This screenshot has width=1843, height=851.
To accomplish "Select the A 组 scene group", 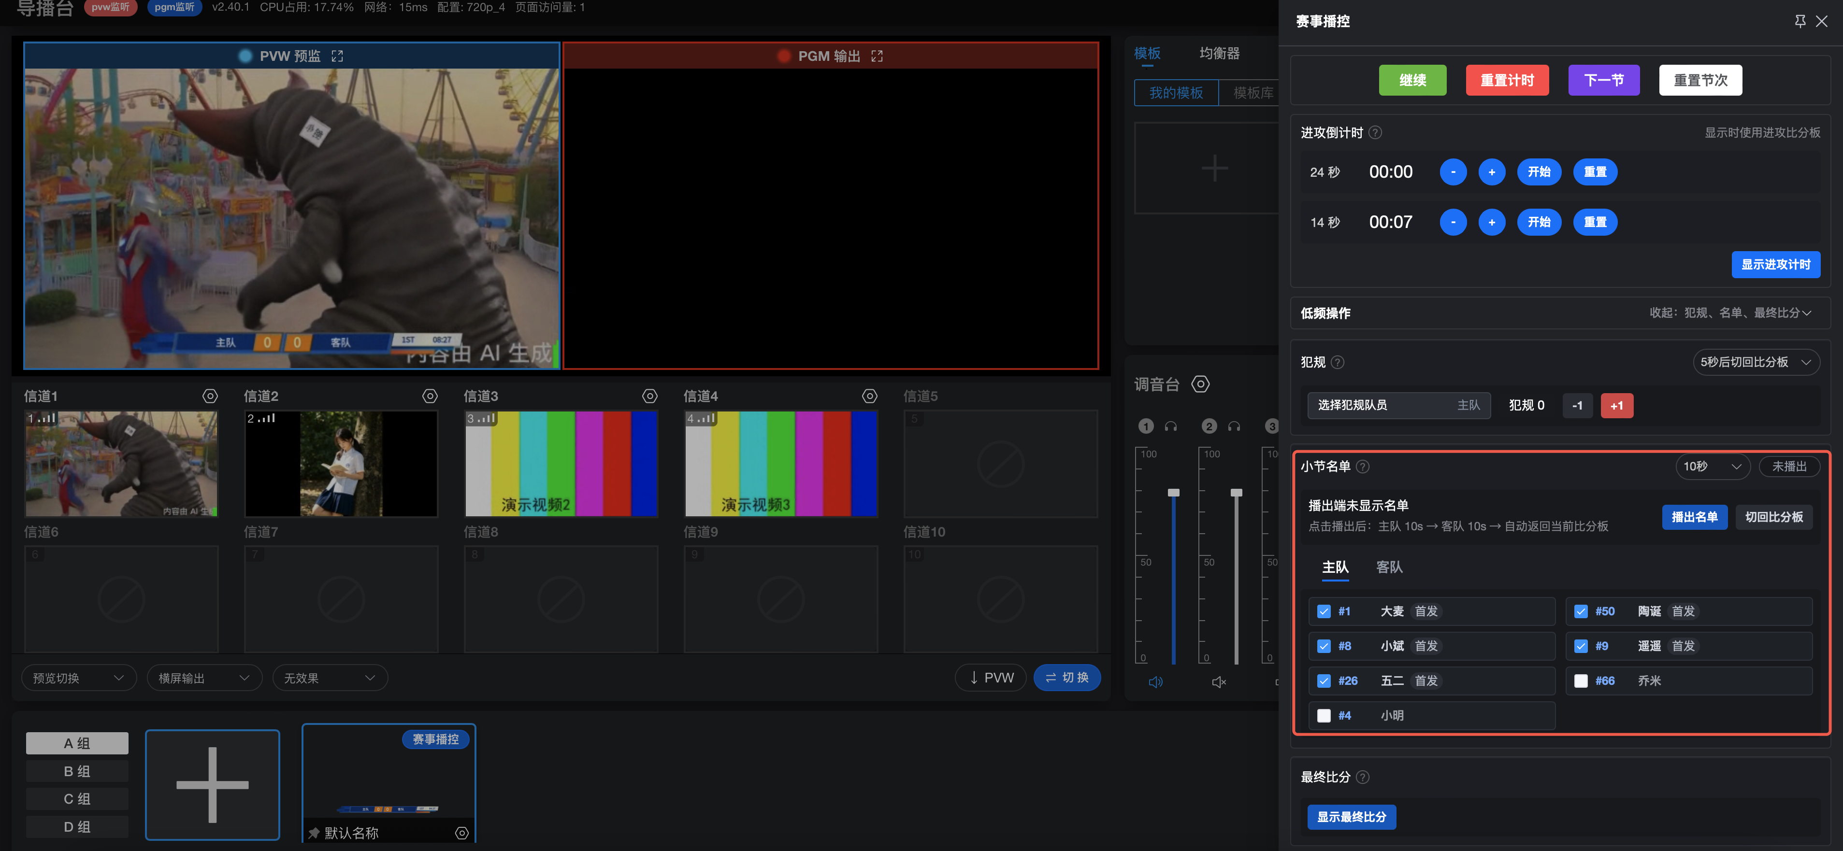I will click(77, 743).
